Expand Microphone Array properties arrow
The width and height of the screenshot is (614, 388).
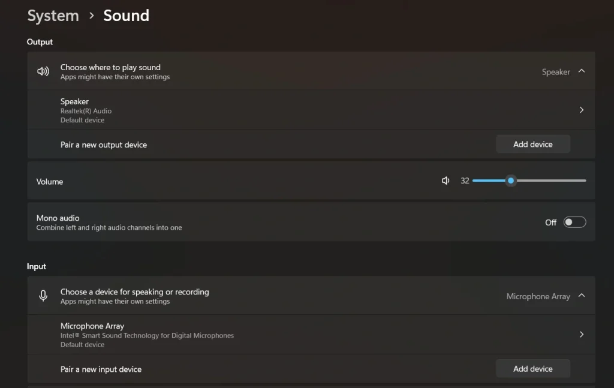580,334
